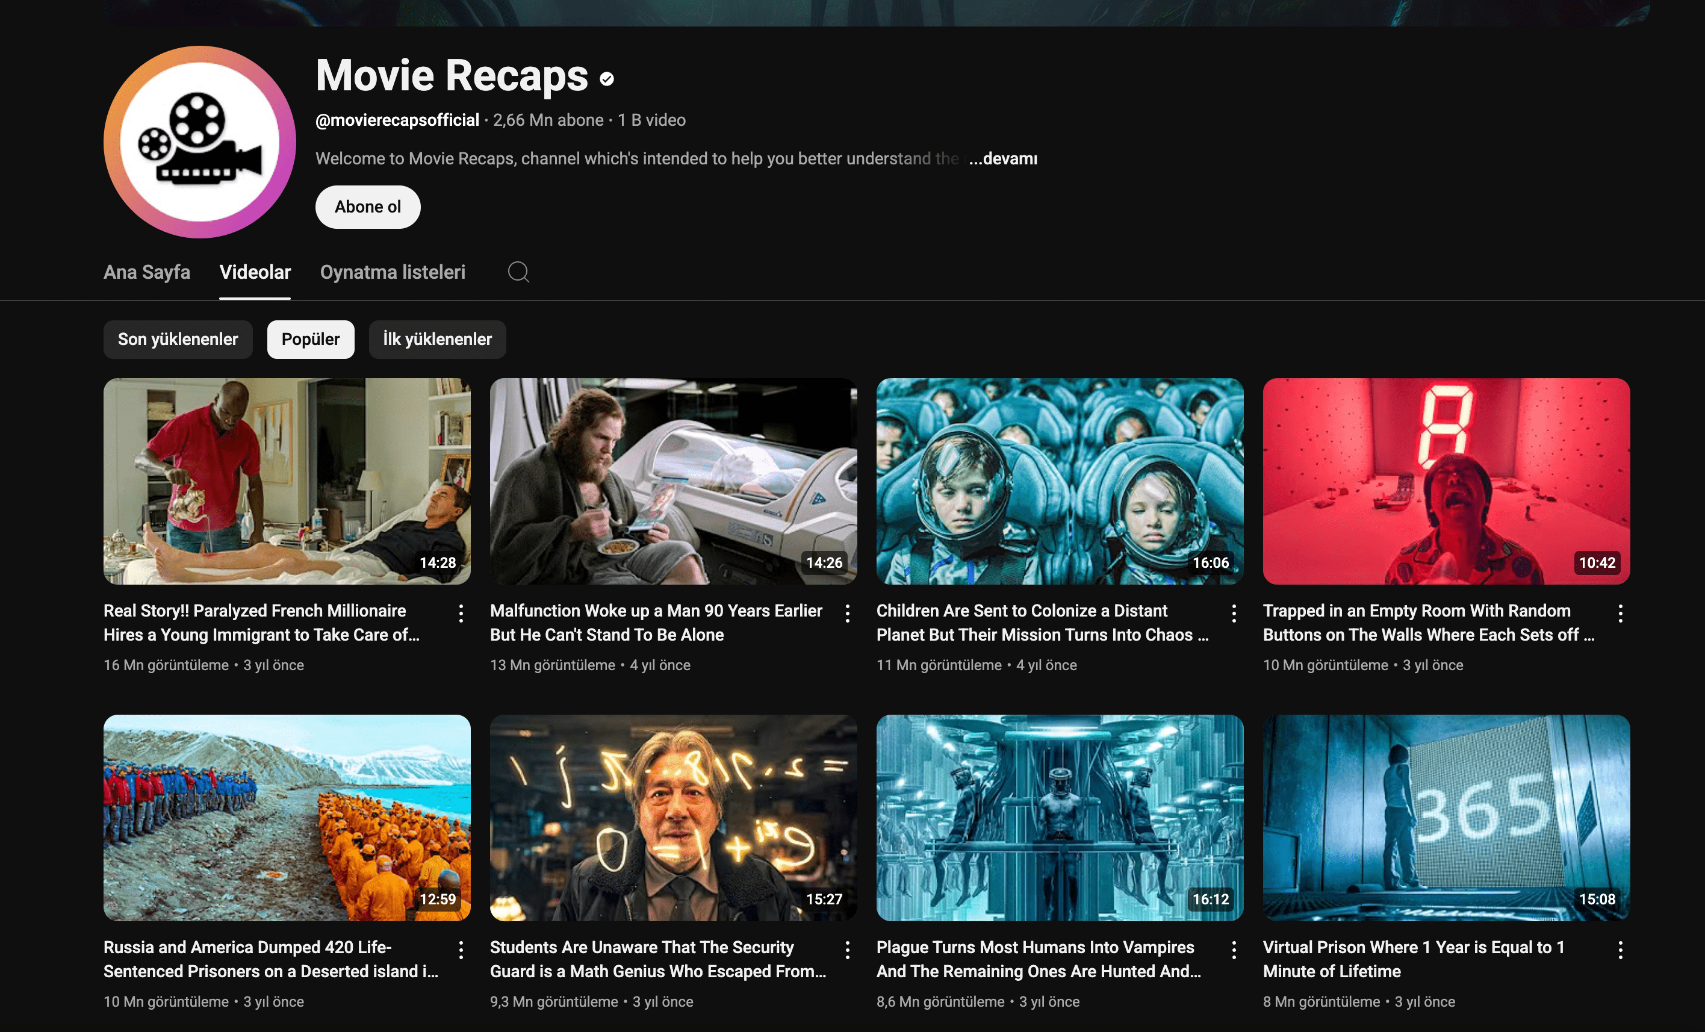Play the astronaut children thumbnail 16:06
This screenshot has width=1705, height=1032.
click(x=1060, y=481)
